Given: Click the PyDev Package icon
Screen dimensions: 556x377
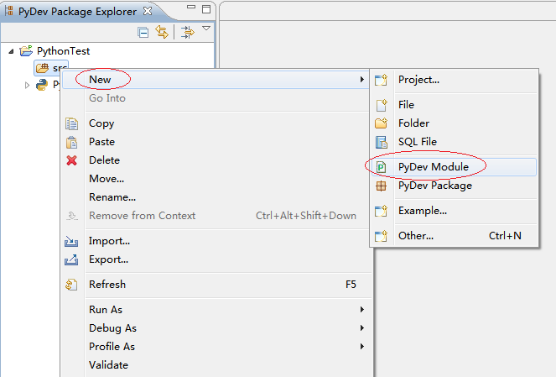Looking at the screenshot, I should 381,186.
